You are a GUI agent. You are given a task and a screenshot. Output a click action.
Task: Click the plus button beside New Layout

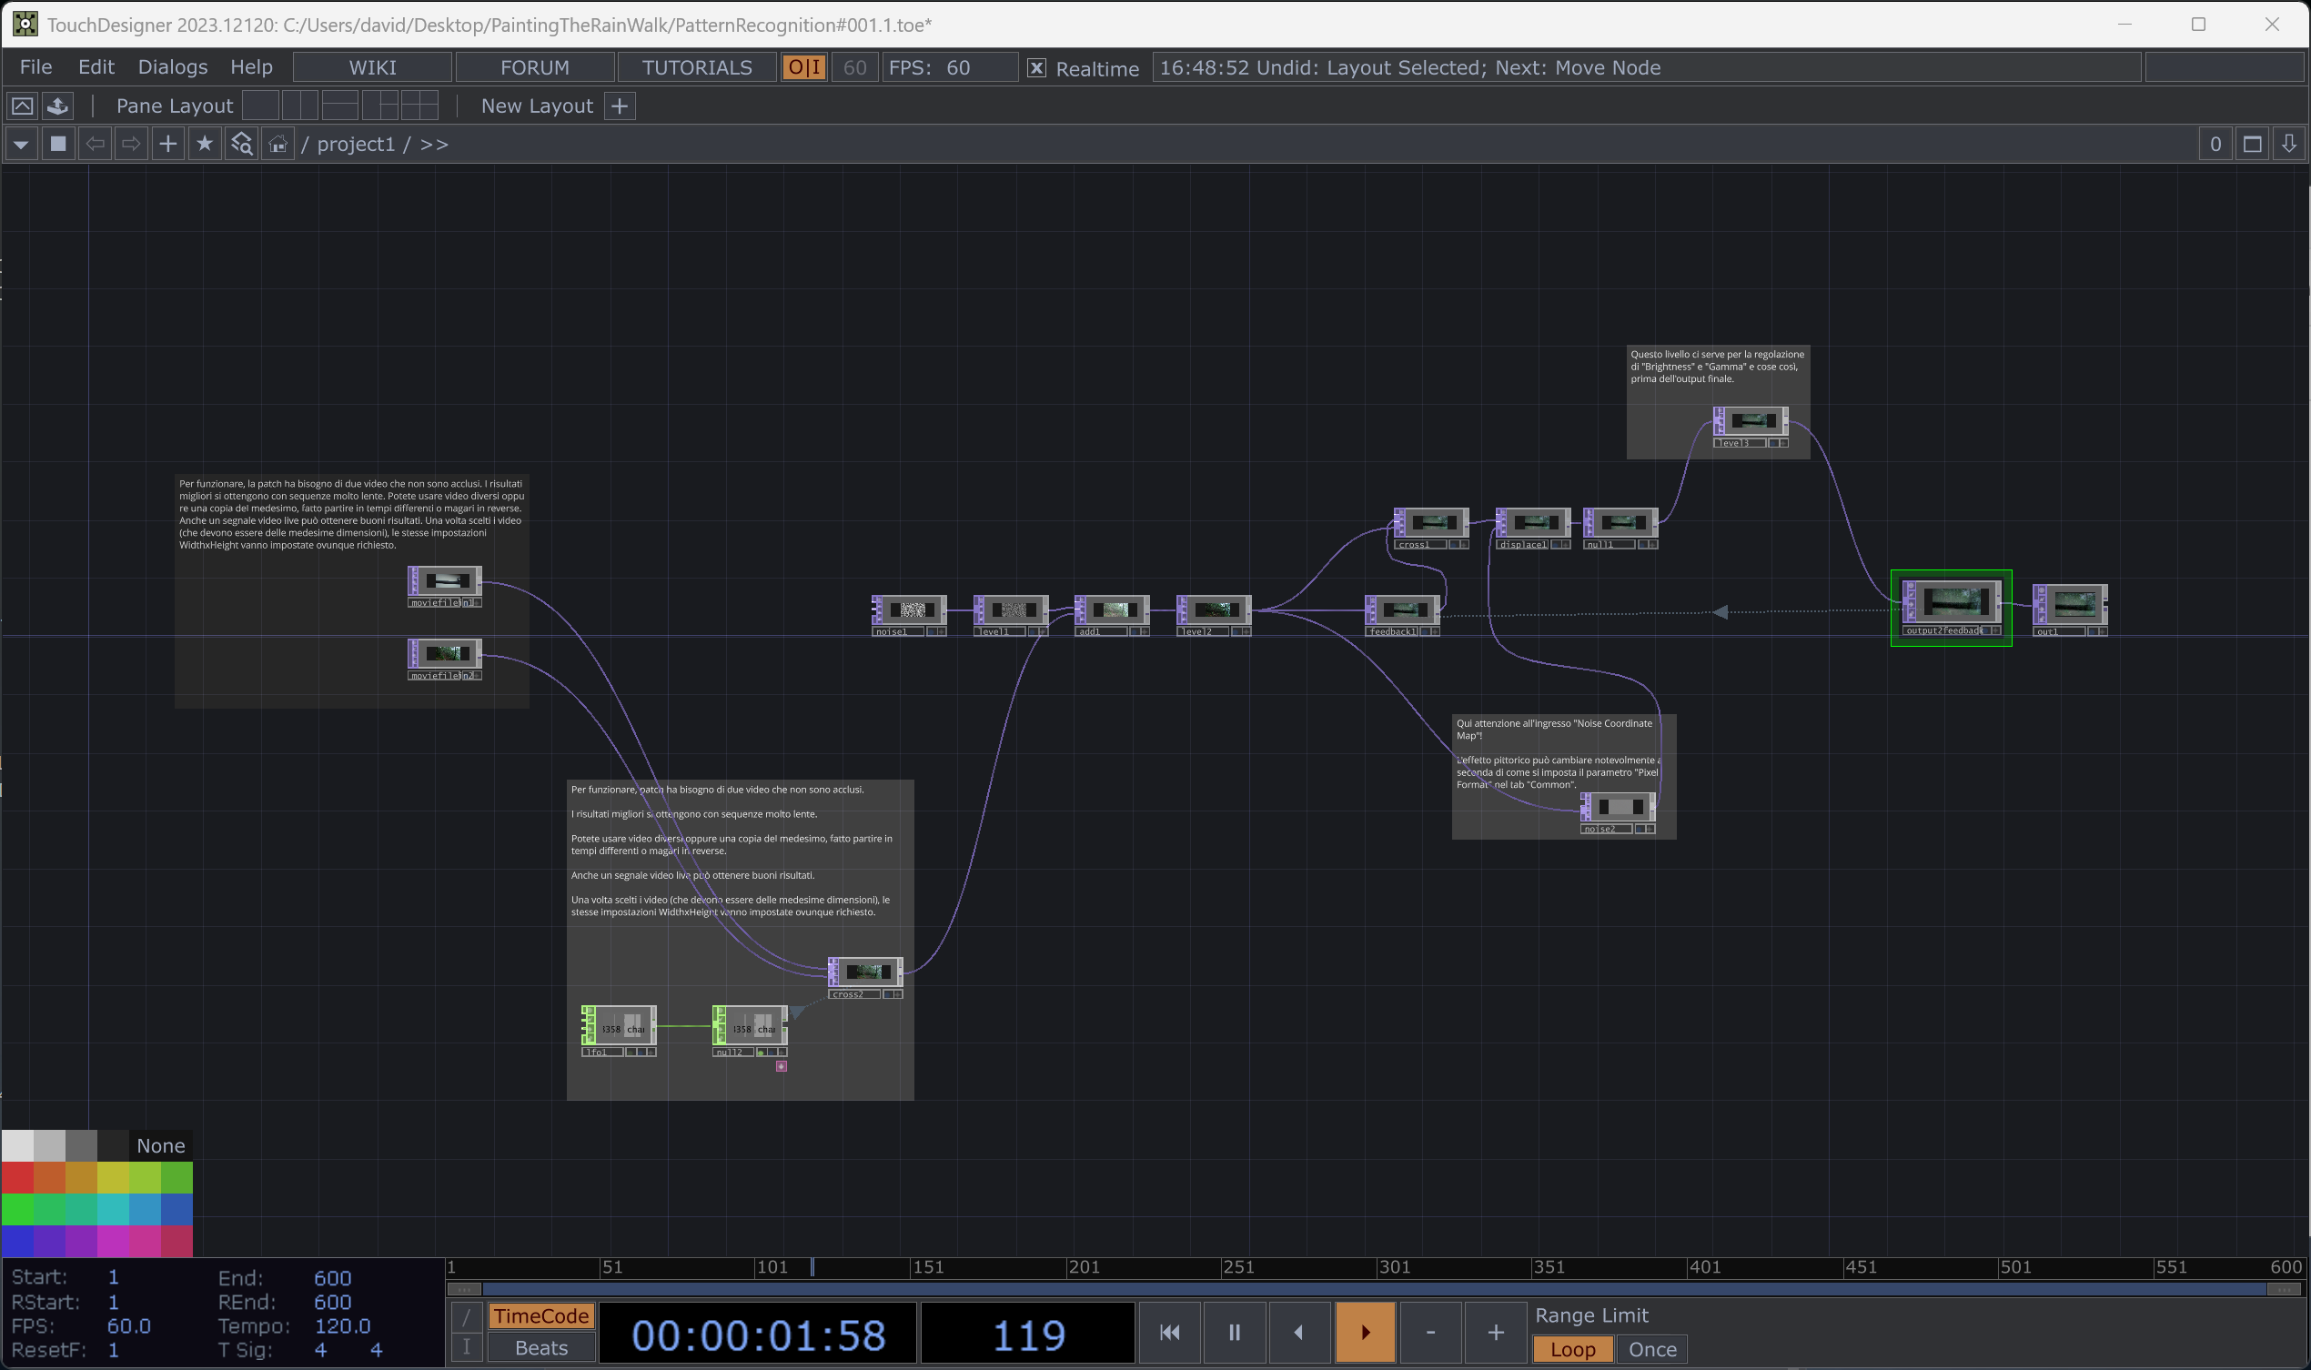tap(620, 106)
